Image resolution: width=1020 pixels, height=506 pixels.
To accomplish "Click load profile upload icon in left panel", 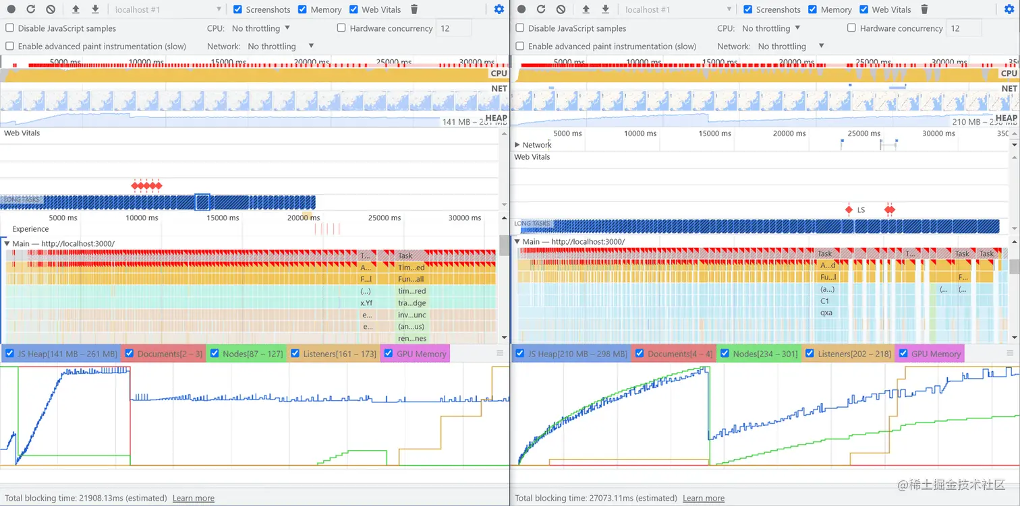I will [x=76, y=9].
